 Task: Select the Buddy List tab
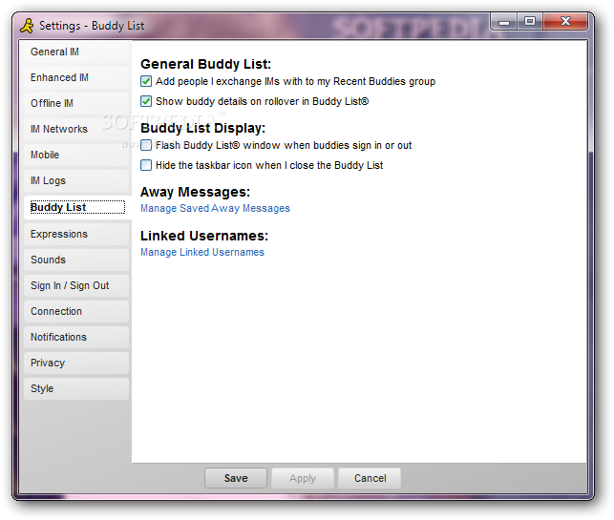click(77, 207)
